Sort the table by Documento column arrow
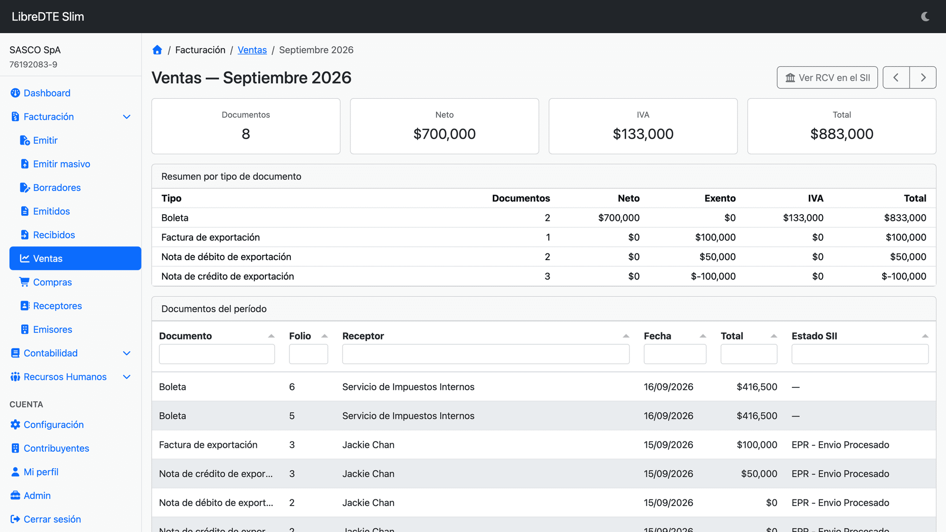 pos(271,336)
